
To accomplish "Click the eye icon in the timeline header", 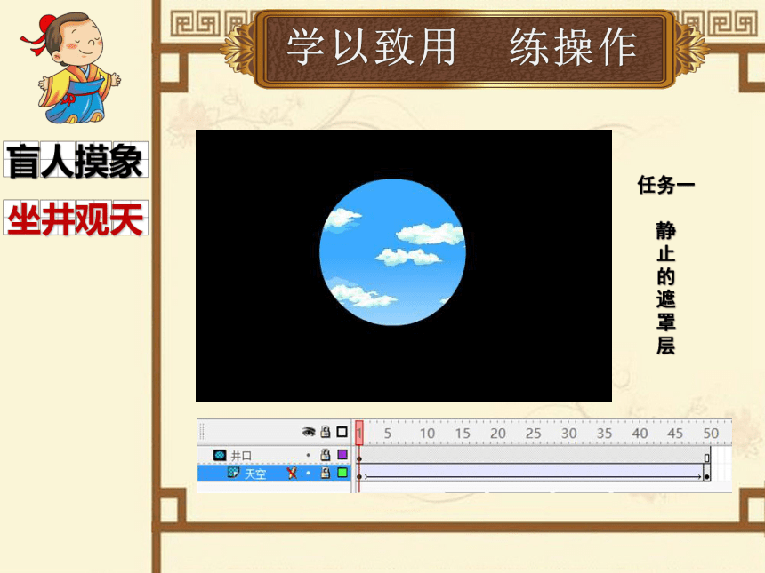I will pyautogui.click(x=309, y=432).
